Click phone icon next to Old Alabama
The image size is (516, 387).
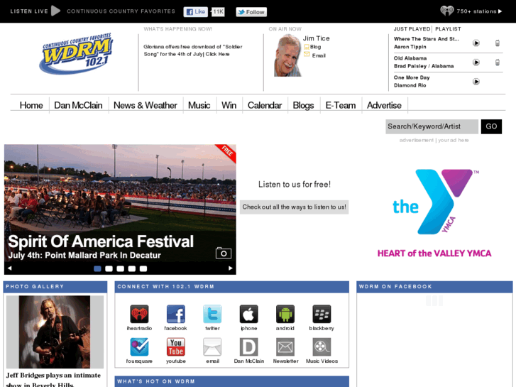pyautogui.click(x=498, y=62)
